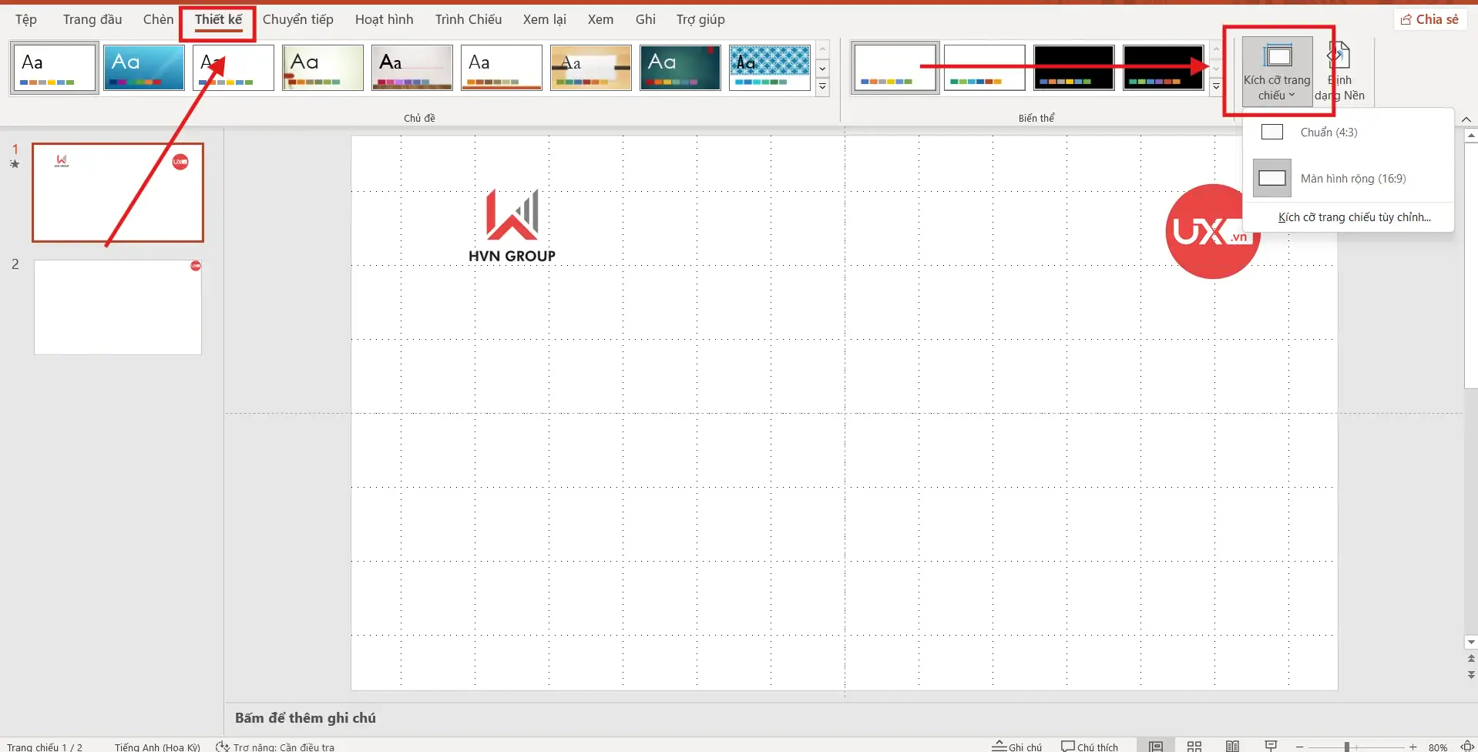Image resolution: width=1478 pixels, height=752 pixels.
Task: Click the Chia sẻ share button
Action: 1429,19
